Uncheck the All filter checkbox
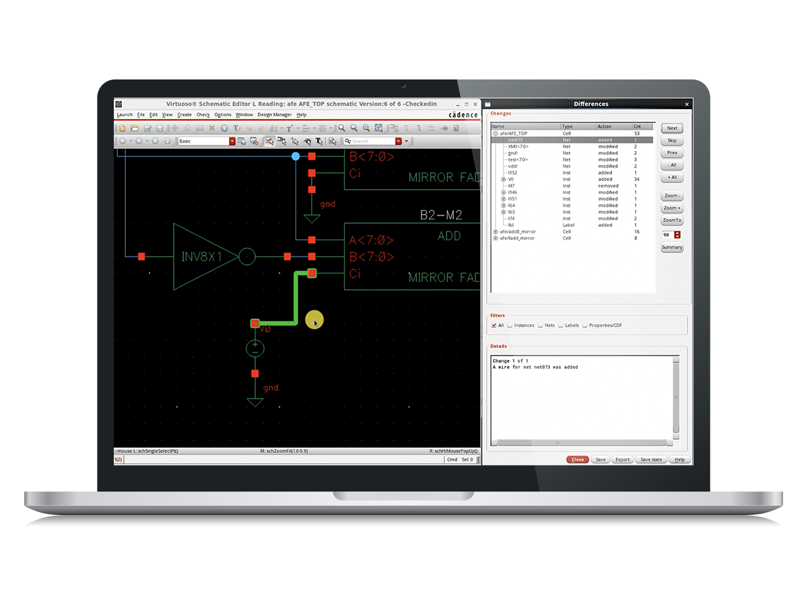This screenshot has height=606, width=808. tap(494, 325)
